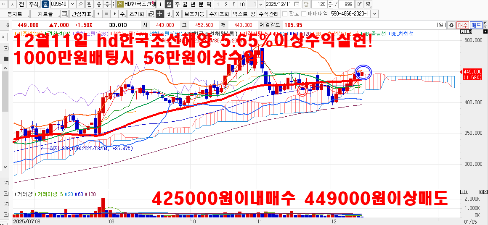
Task: Click the red 매수 buy button
Action: pyautogui.click(x=463, y=25)
